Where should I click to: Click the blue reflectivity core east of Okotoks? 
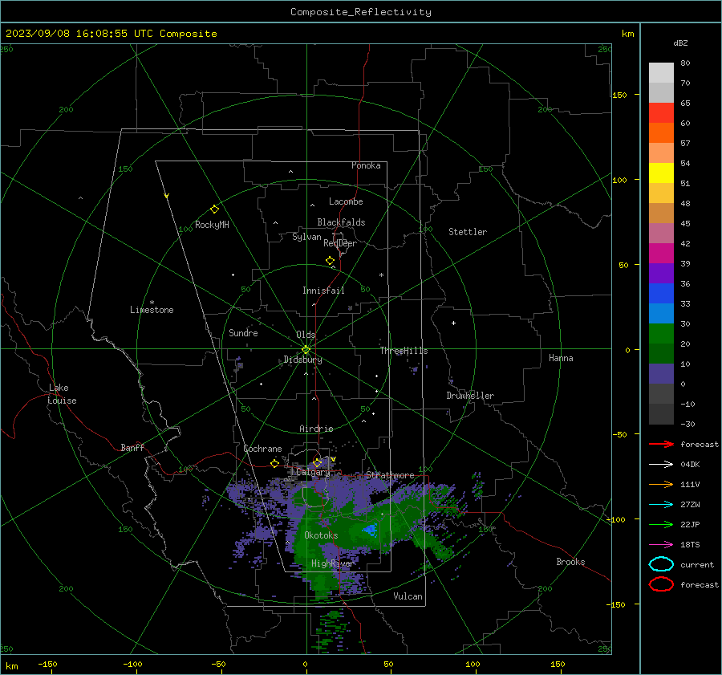(370, 530)
